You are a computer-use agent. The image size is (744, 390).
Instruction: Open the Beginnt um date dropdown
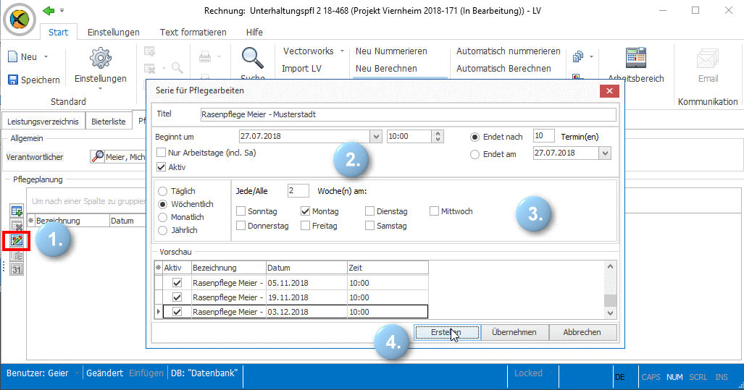[x=376, y=137]
